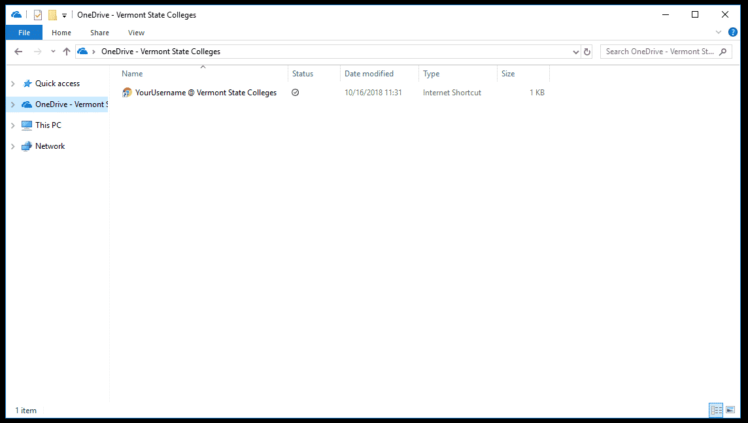Expand Quick access in navigation pane
This screenshot has height=423, width=748.
tap(13, 84)
